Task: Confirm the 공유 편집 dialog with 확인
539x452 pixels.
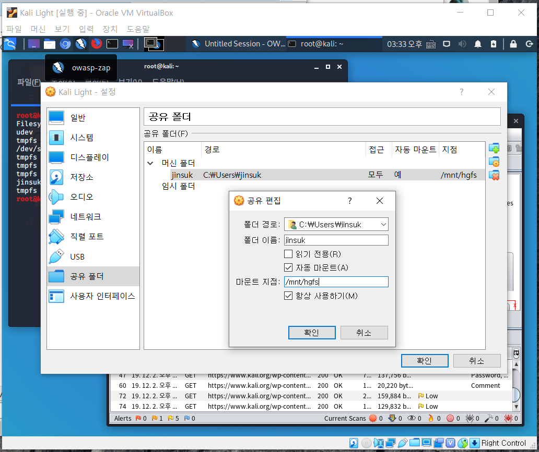Action: pos(312,333)
